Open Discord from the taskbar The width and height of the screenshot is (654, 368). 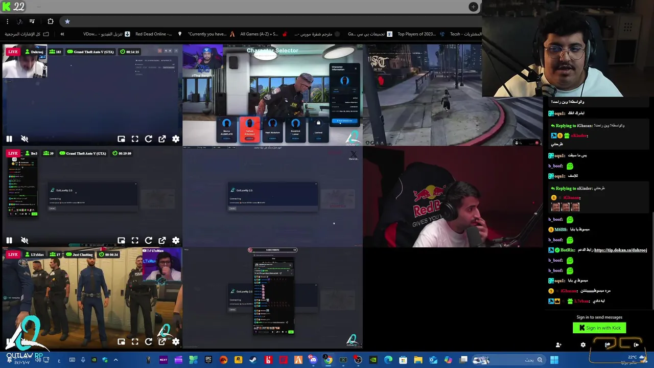point(313,360)
